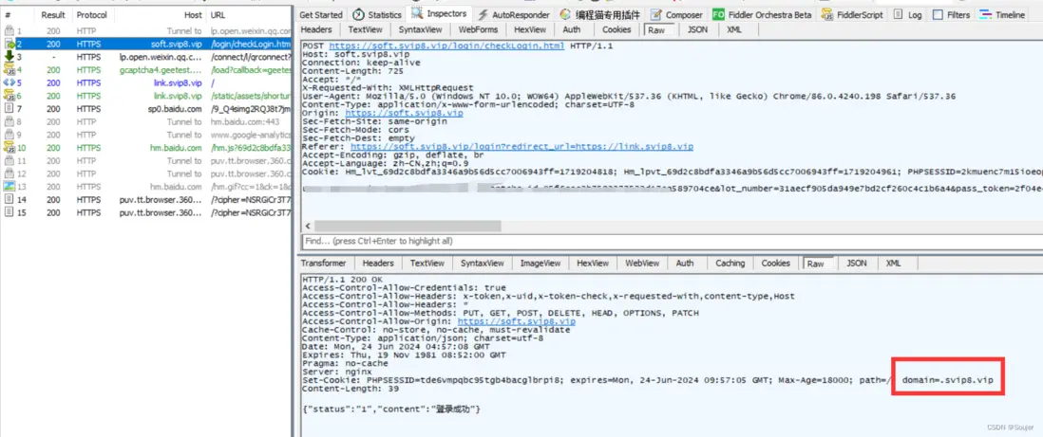Open the AutoResponder tab

[x=512, y=14]
